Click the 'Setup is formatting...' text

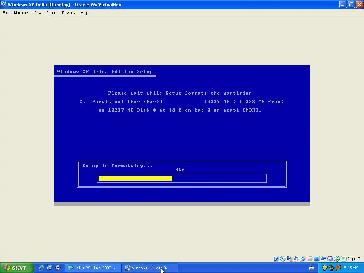(x=117, y=166)
